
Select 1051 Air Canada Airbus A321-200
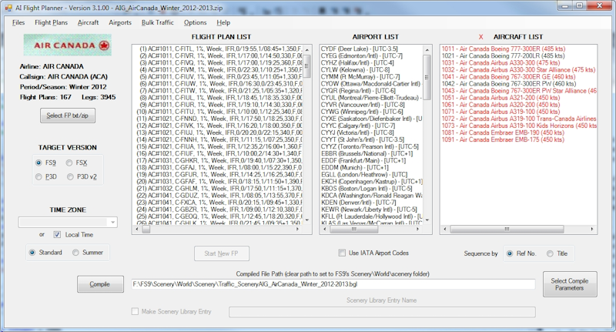500,98
